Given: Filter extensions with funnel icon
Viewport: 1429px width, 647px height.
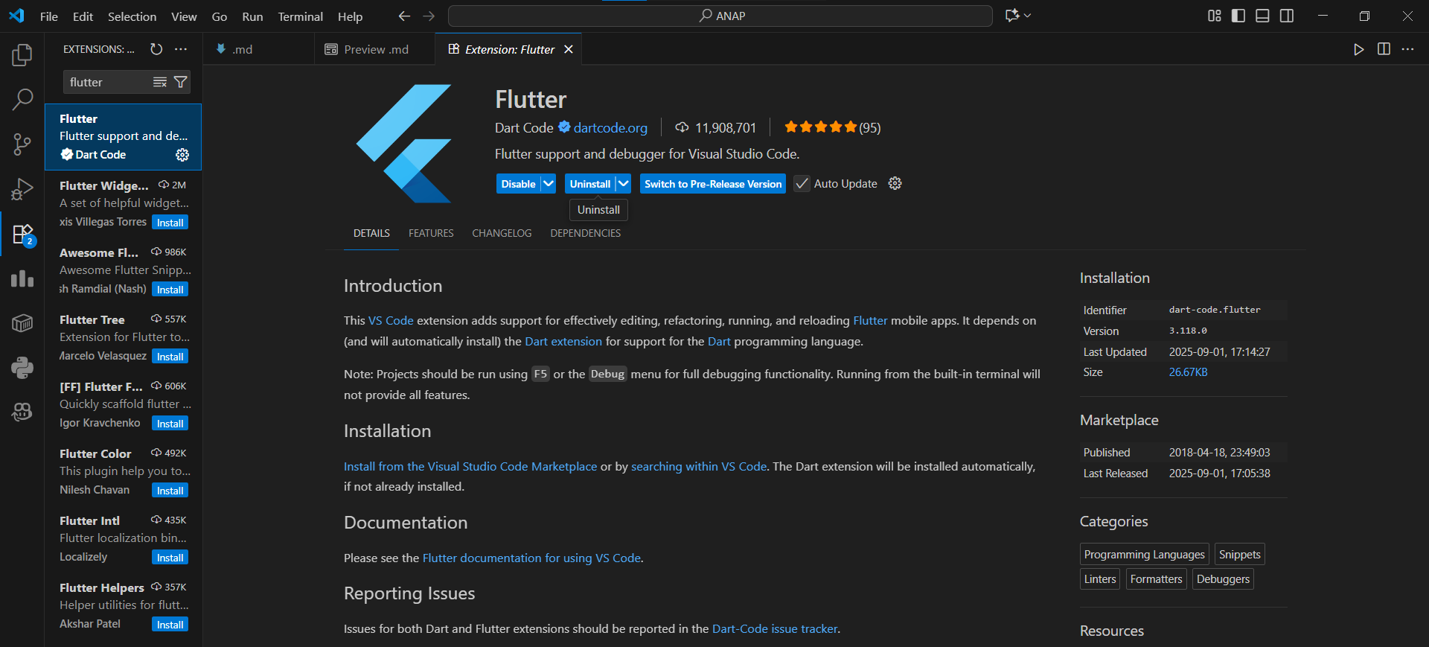Looking at the screenshot, I should tap(180, 82).
